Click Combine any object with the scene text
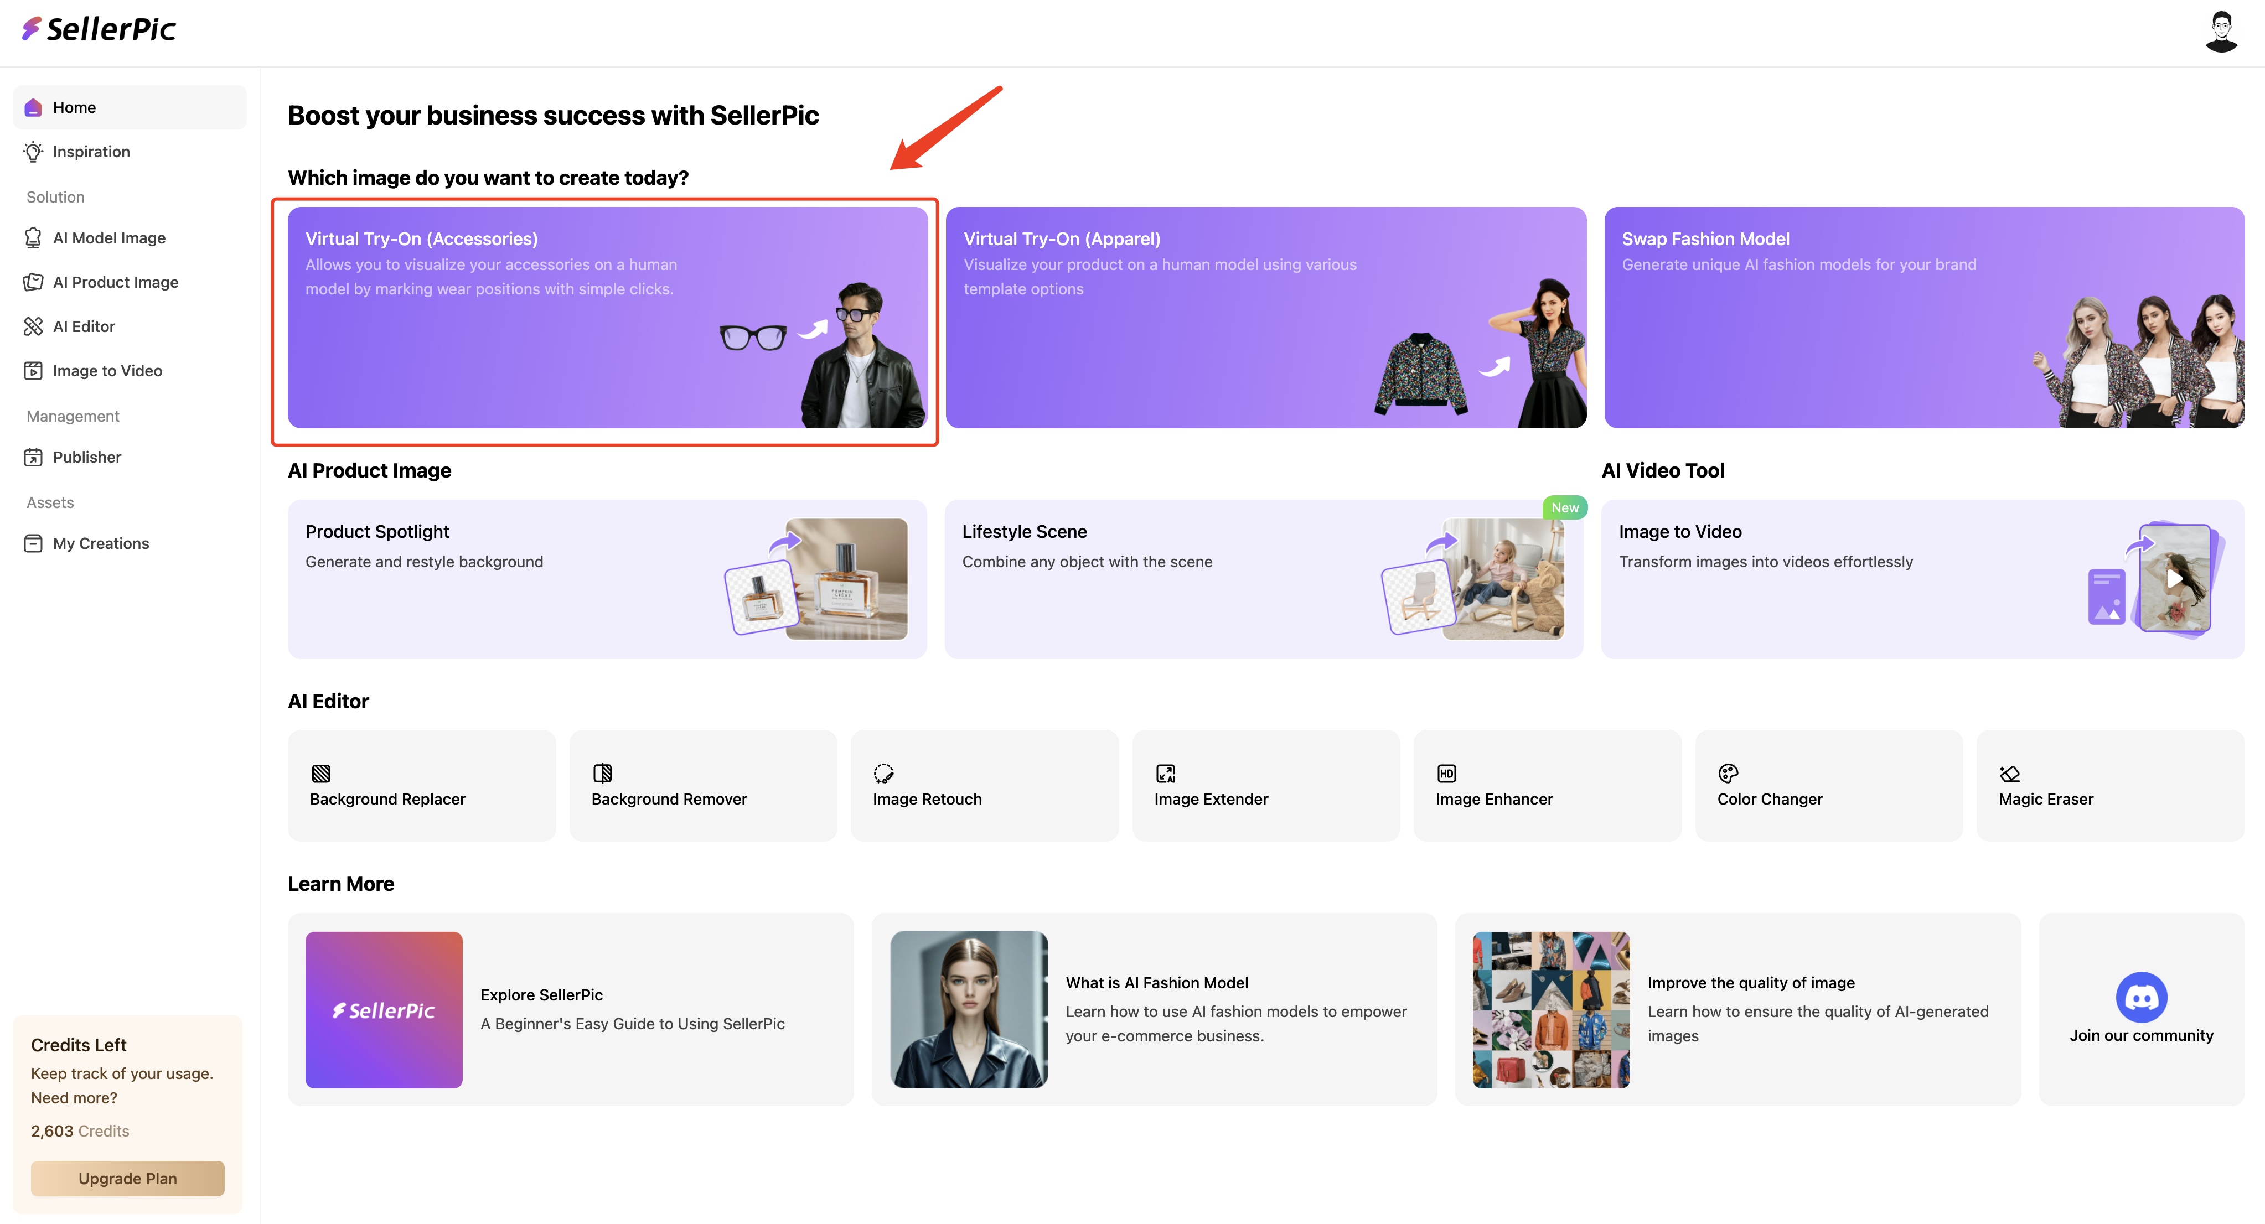 coord(1087,562)
